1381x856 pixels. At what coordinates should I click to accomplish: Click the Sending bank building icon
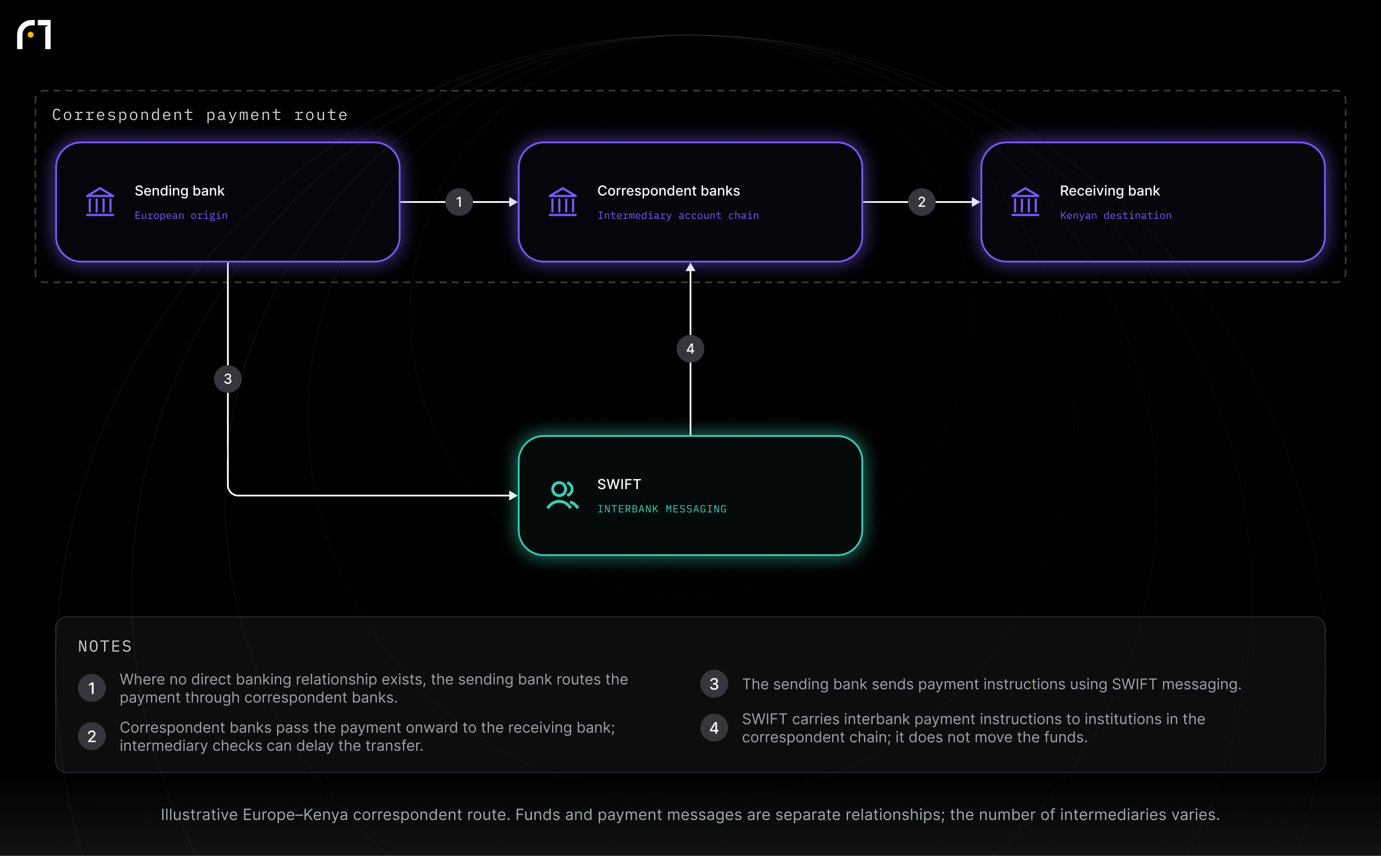[100, 202]
